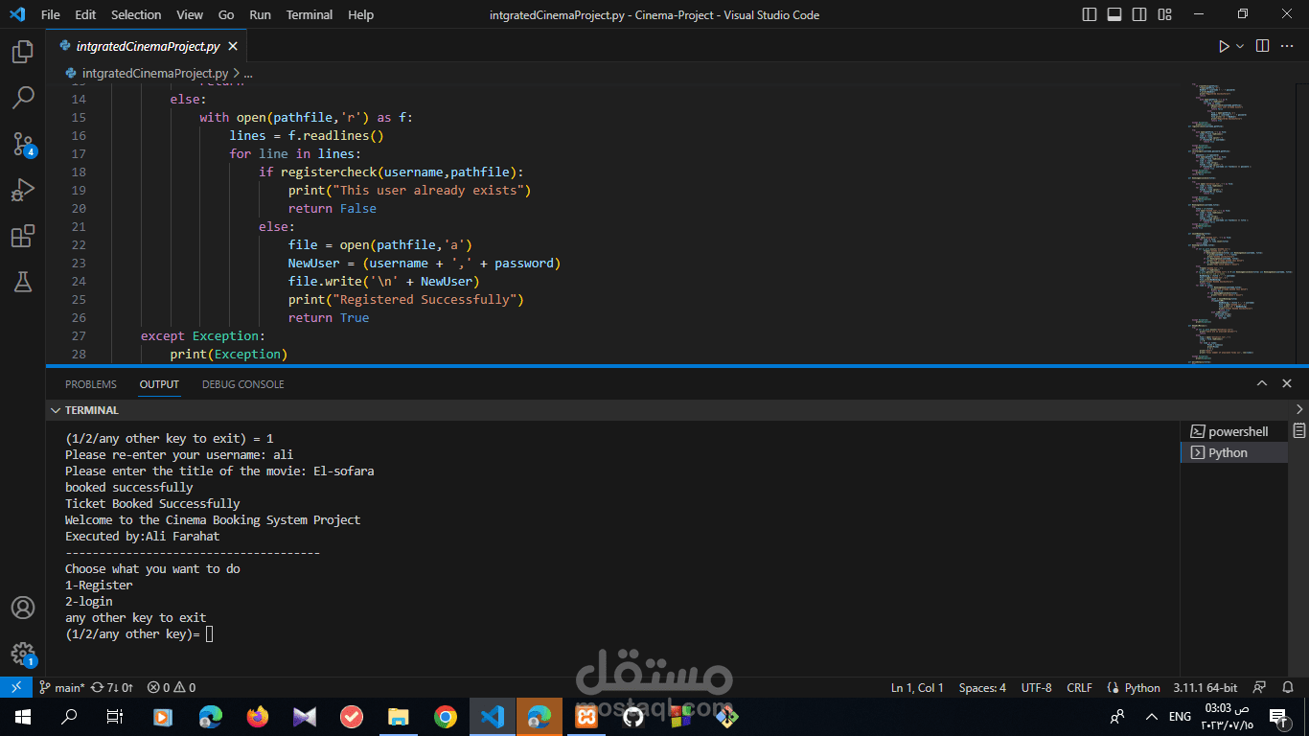Open the Search view in activity bar
The width and height of the screenshot is (1309, 736).
(23, 98)
